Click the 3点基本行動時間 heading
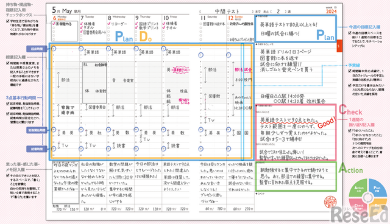390x224 pixels. coord(21,98)
